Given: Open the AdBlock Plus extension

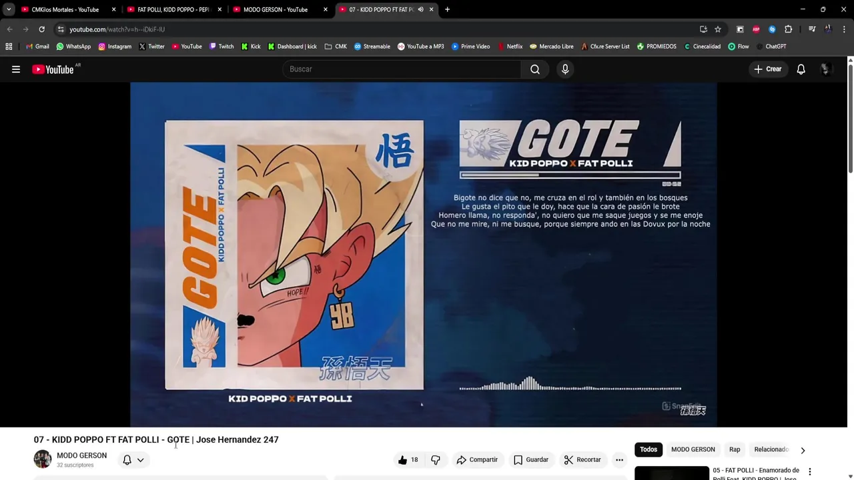Looking at the screenshot, I should point(756,29).
